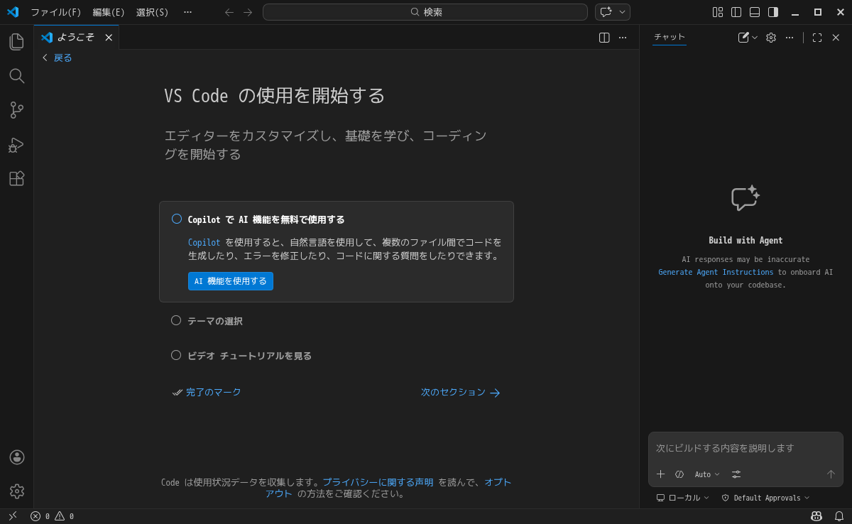This screenshot has width=852, height=524.
Task: Open the Copilot link in description
Action: tap(204, 242)
